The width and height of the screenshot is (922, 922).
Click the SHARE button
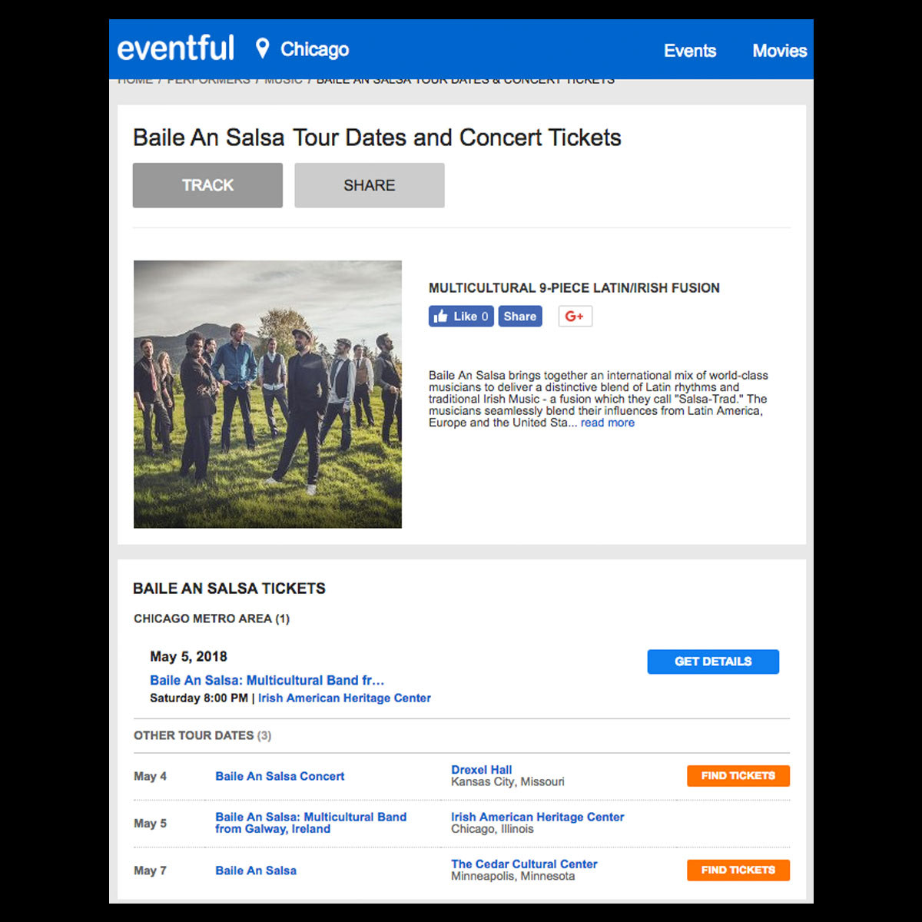(370, 185)
